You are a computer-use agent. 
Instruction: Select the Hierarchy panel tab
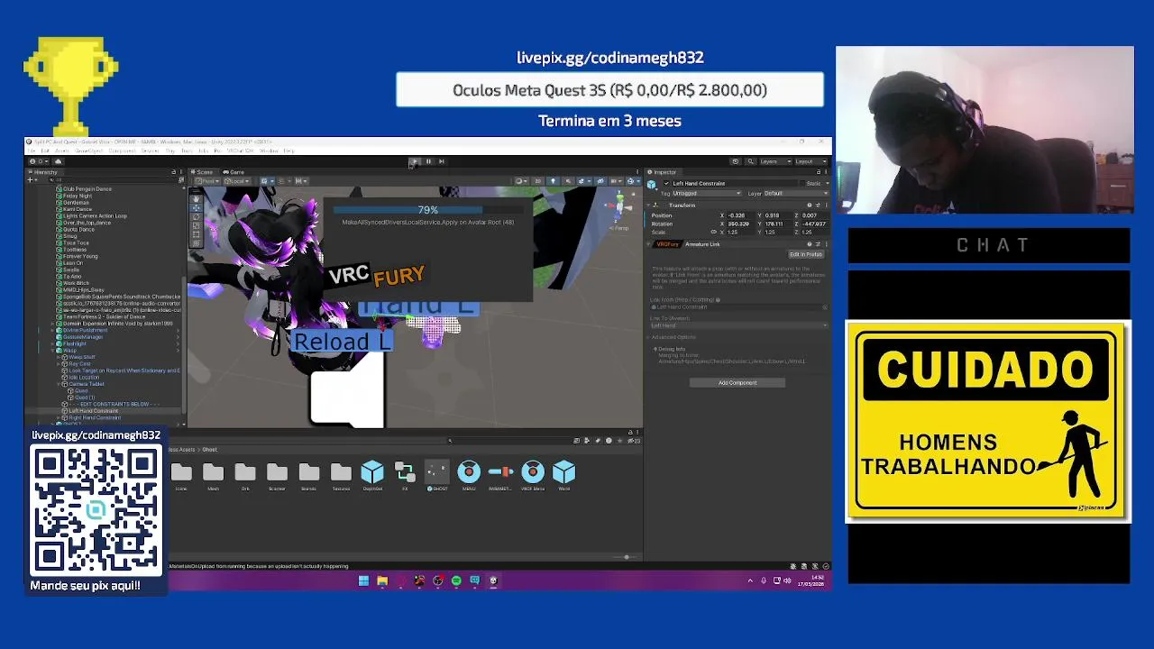(43, 172)
